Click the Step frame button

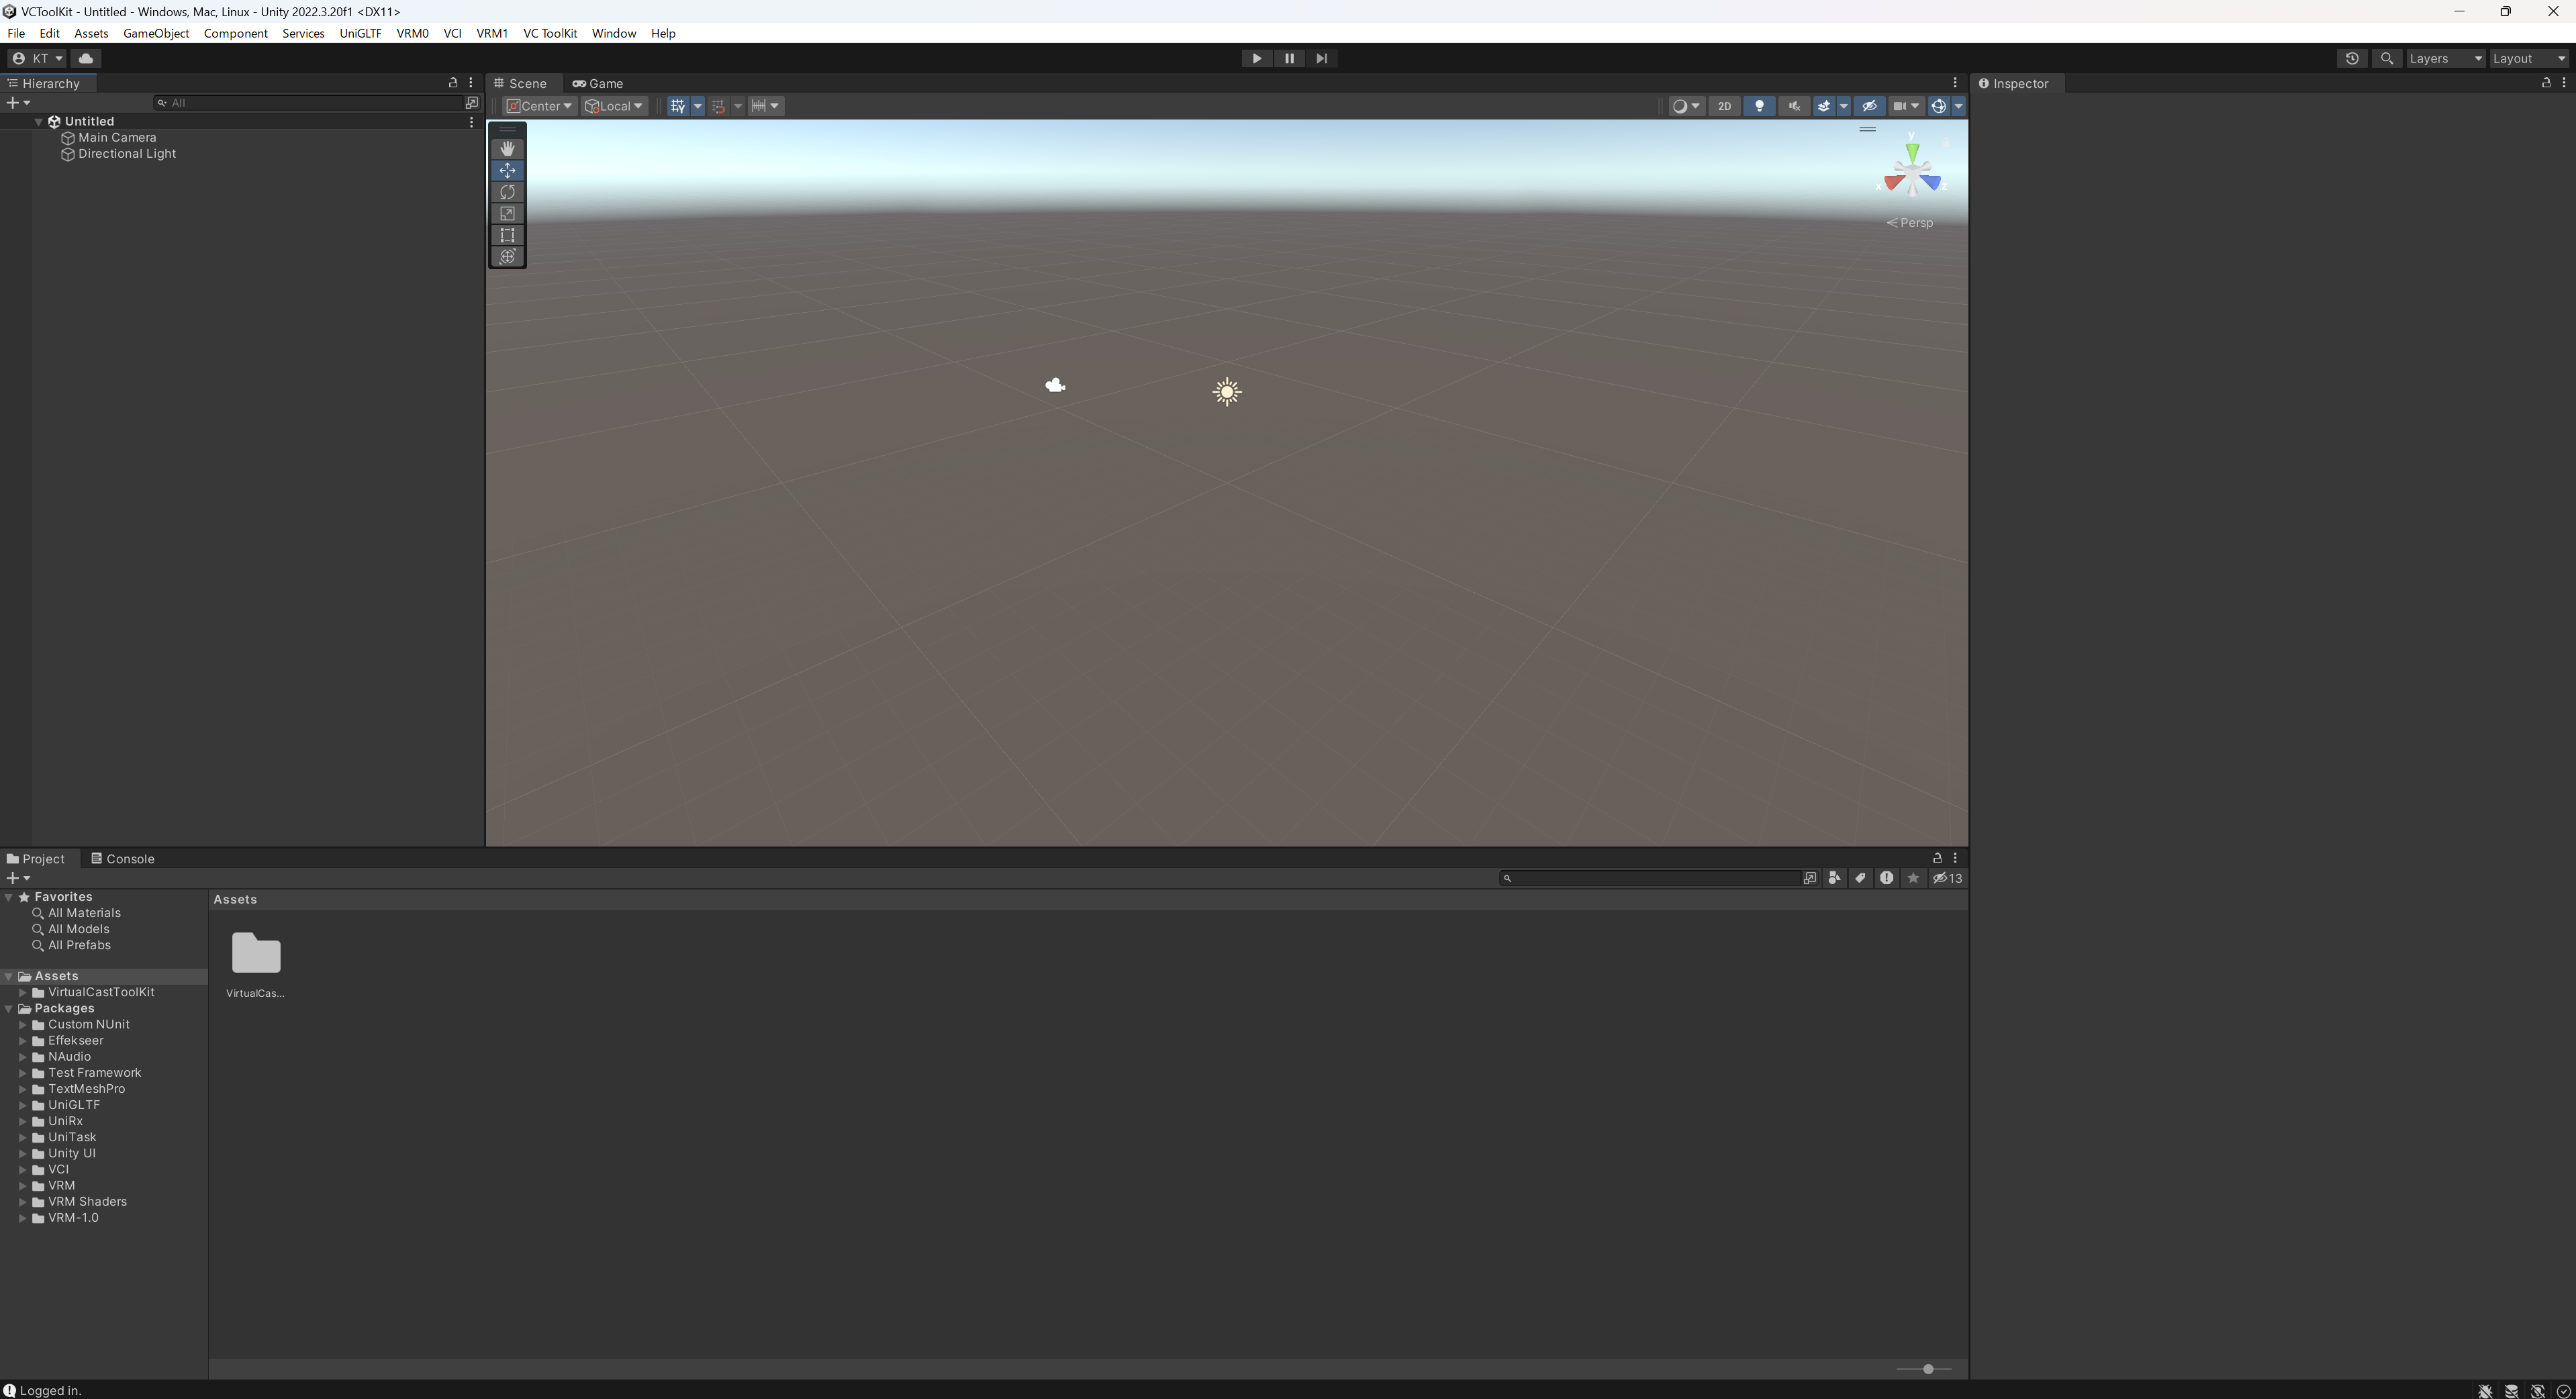(x=1321, y=58)
